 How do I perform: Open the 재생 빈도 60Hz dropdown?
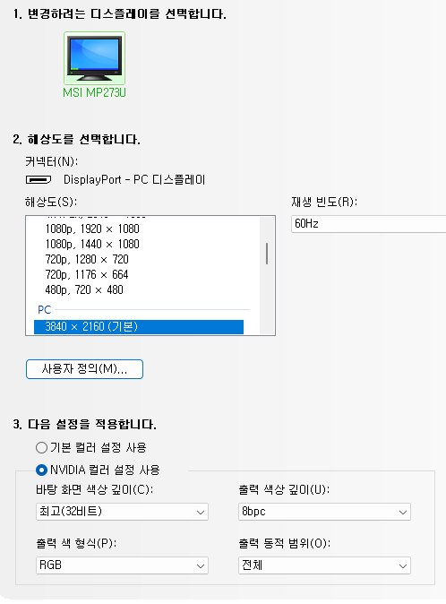coord(369,224)
